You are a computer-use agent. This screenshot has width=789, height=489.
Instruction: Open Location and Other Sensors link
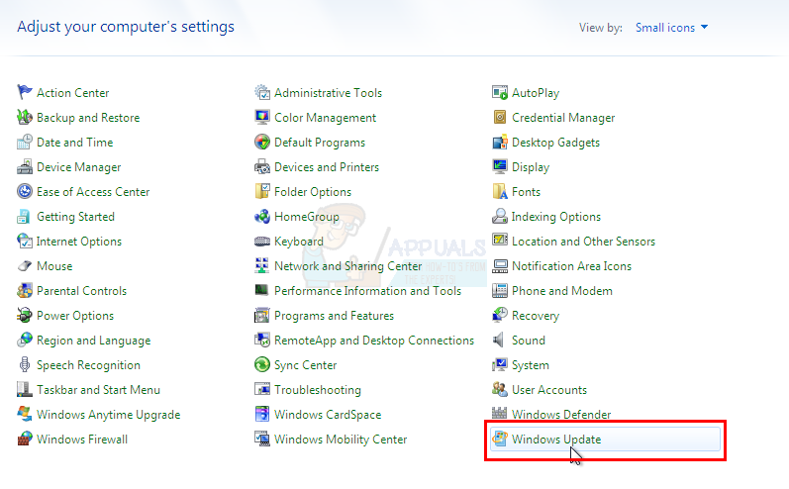click(x=583, y=242)
